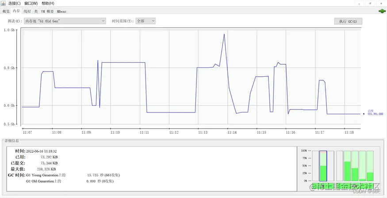The image size is (387, 198).
Task: Click the G1 Old Generation上的 text
Action: 43,181
